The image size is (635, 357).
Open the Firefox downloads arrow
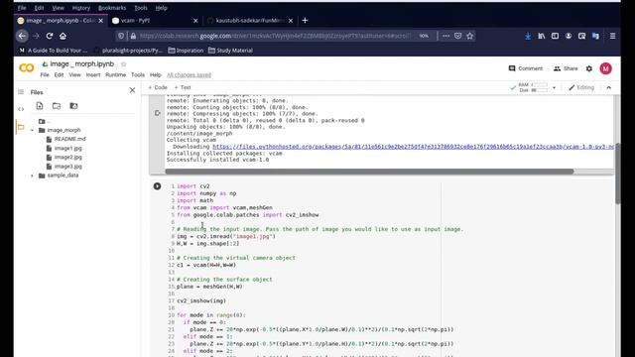(528, 36)
